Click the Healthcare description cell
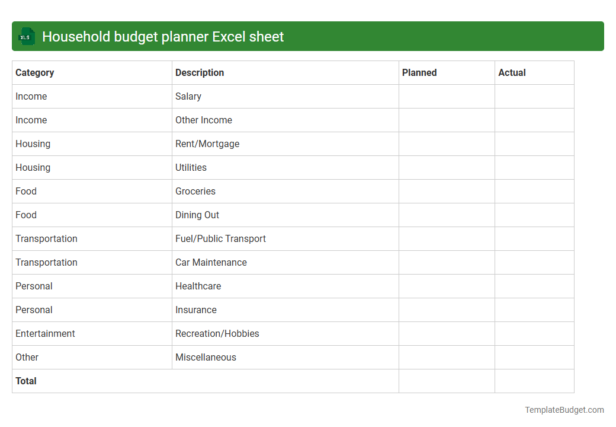This screenshot has height=427, width=616. click(x=198, y=286)
